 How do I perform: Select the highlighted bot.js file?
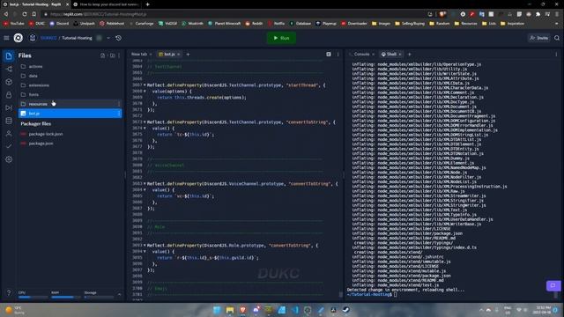point(70,114)
